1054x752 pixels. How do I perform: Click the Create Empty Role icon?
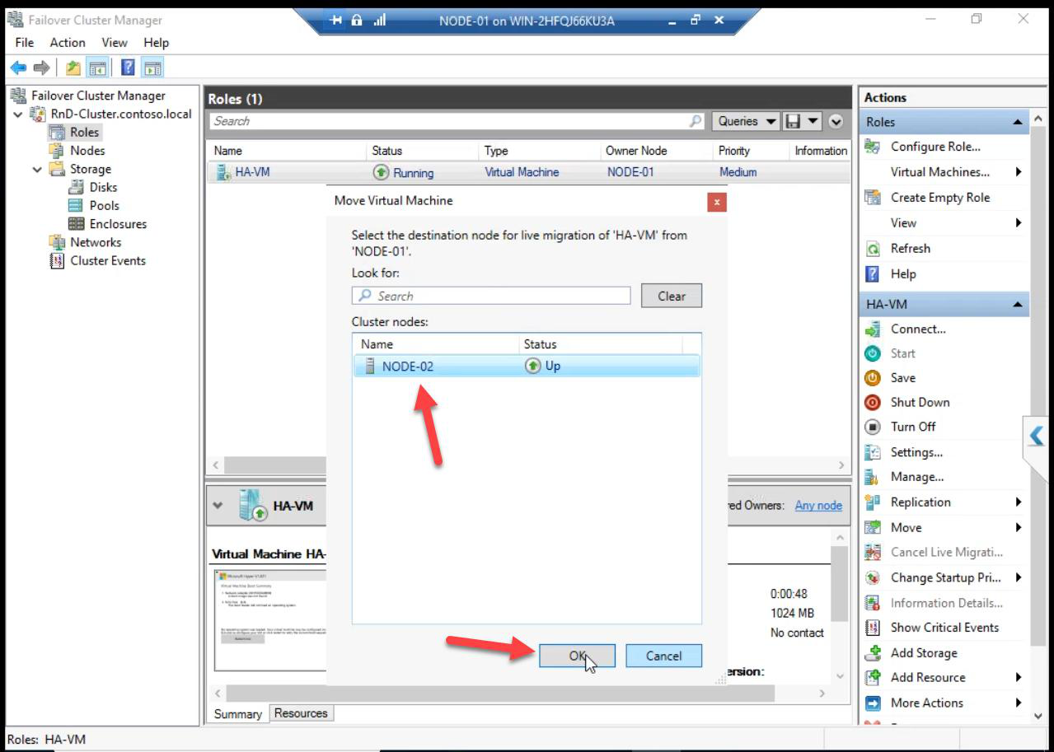click(x=873, y=198)
